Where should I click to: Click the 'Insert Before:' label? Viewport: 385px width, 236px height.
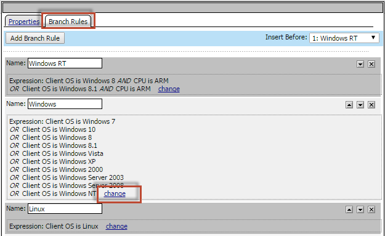click(x=286, y=37)
